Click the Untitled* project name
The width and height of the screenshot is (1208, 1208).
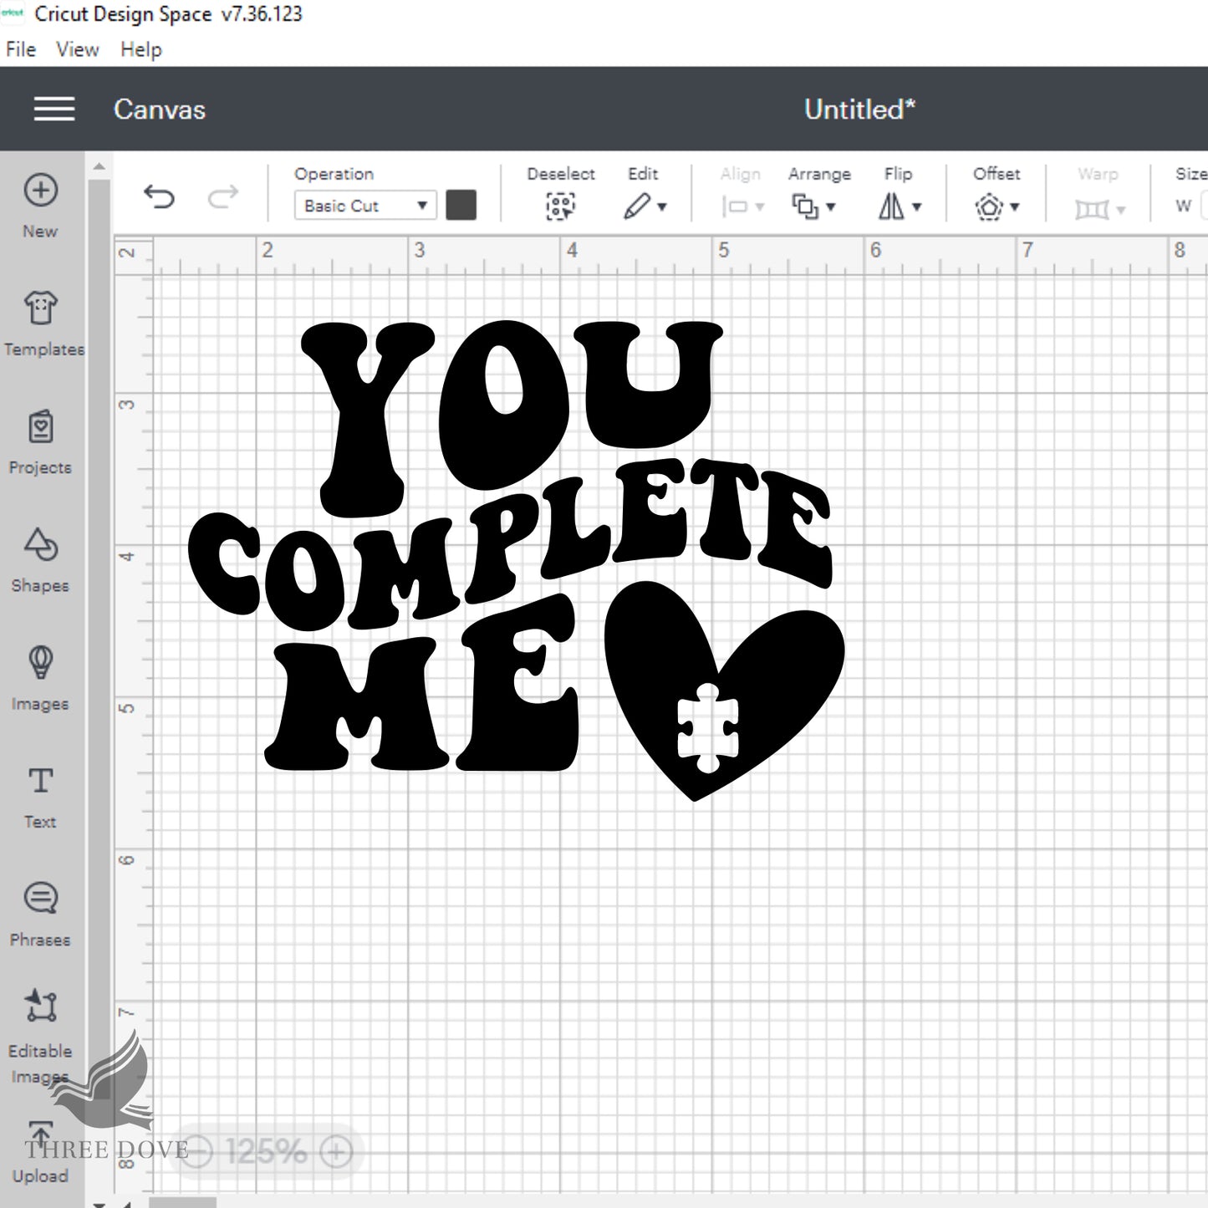pos(860,110)
